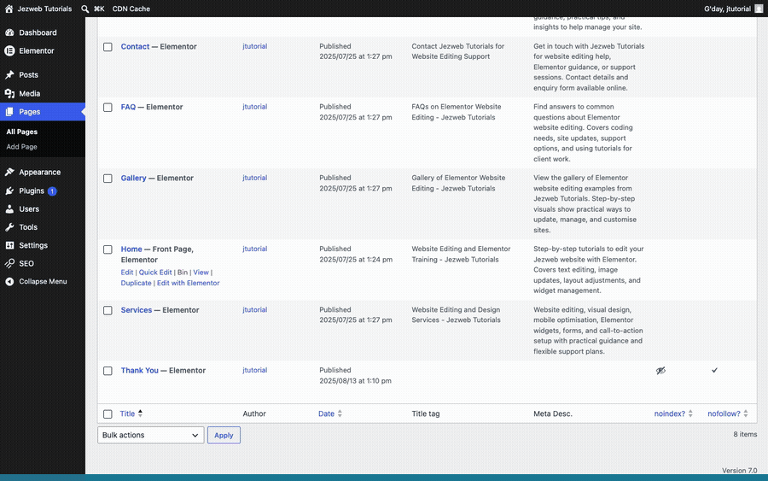Click the Pages icon in sidebar
768x481 pixels.
point(9,112)
